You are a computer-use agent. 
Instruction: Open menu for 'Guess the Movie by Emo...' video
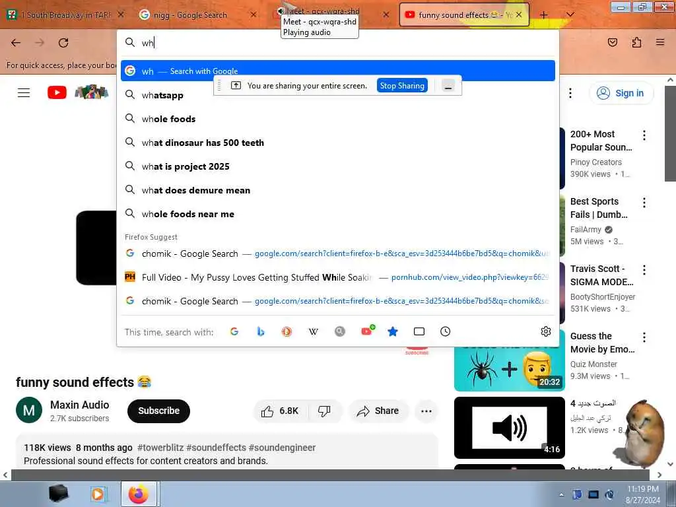pos(644,337)
